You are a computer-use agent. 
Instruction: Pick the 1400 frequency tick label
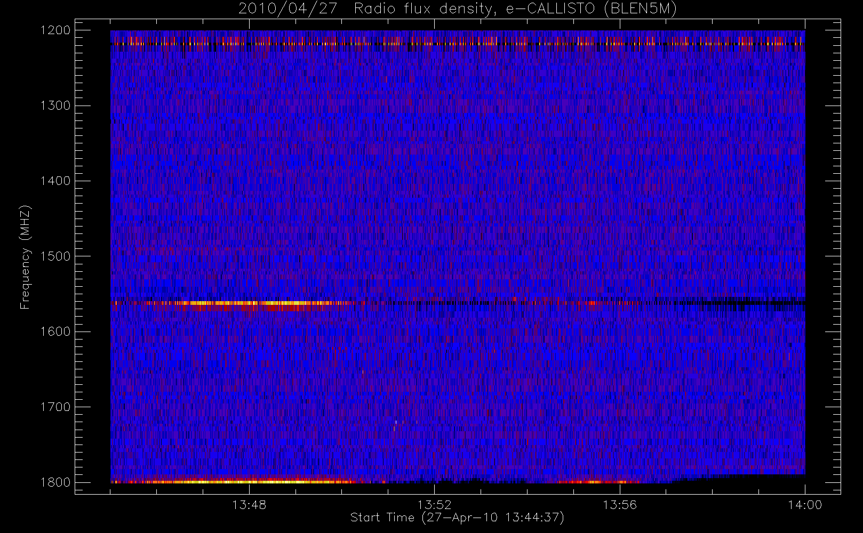(x=55, y=181)
